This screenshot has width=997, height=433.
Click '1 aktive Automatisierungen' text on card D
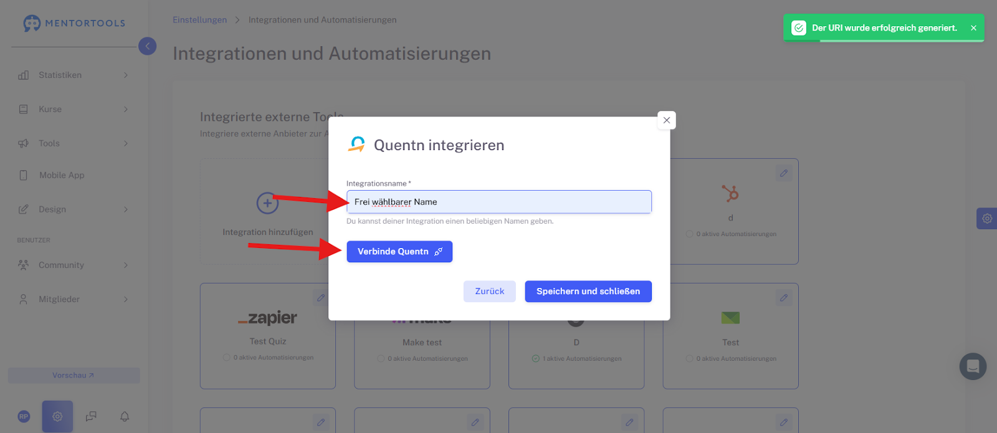(582, 359)
